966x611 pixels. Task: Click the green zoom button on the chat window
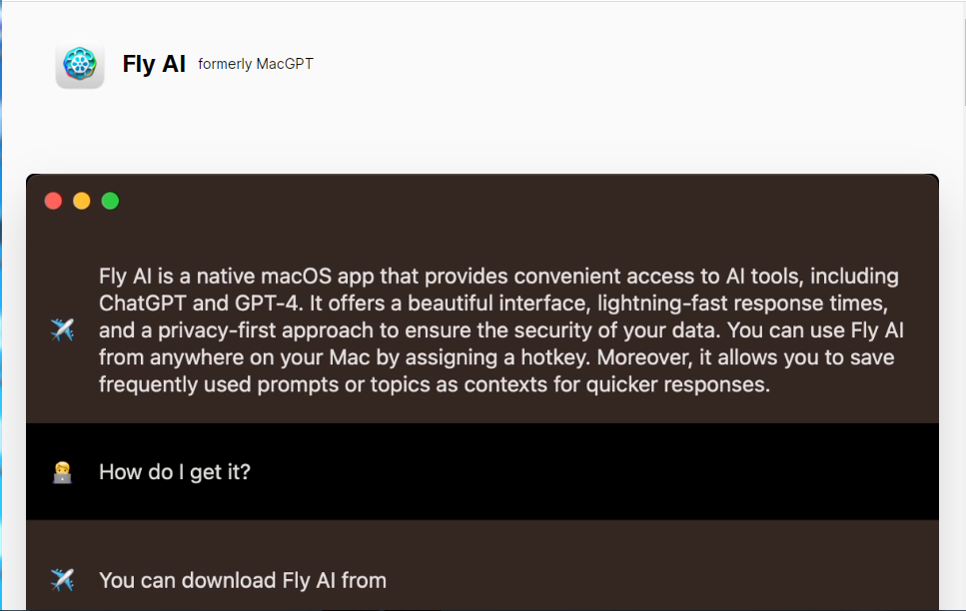click(110, 201)
